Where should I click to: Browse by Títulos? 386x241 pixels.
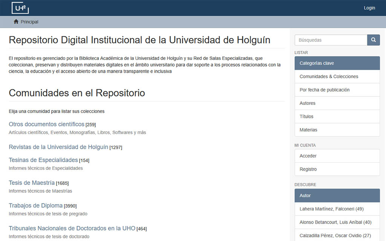click(306, 117)
